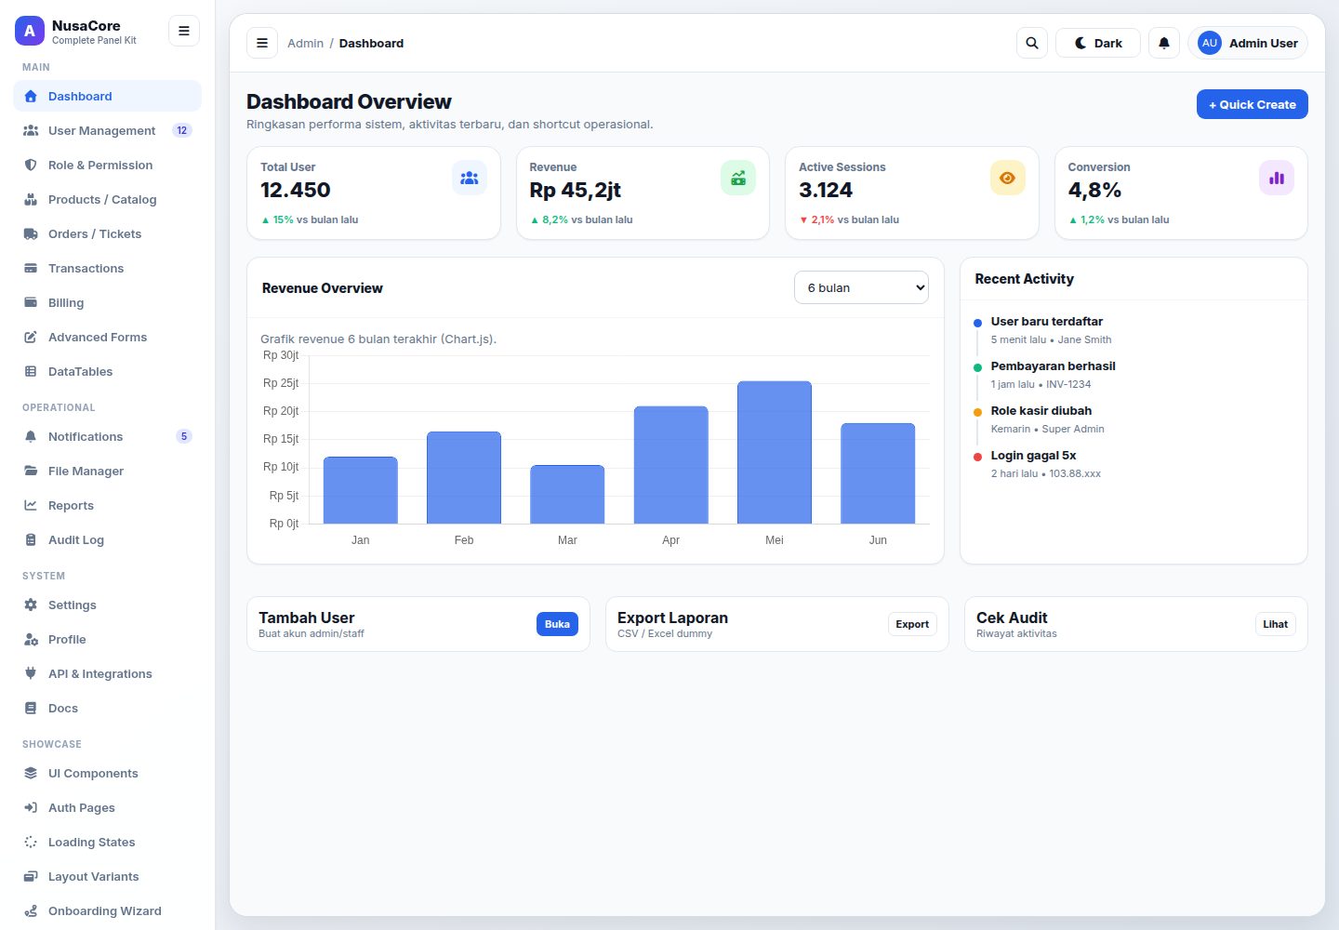Click the Advanced Forms edit icon
Image resolution: width=1339 pixels, height=930 pixels.
(31, 337)
